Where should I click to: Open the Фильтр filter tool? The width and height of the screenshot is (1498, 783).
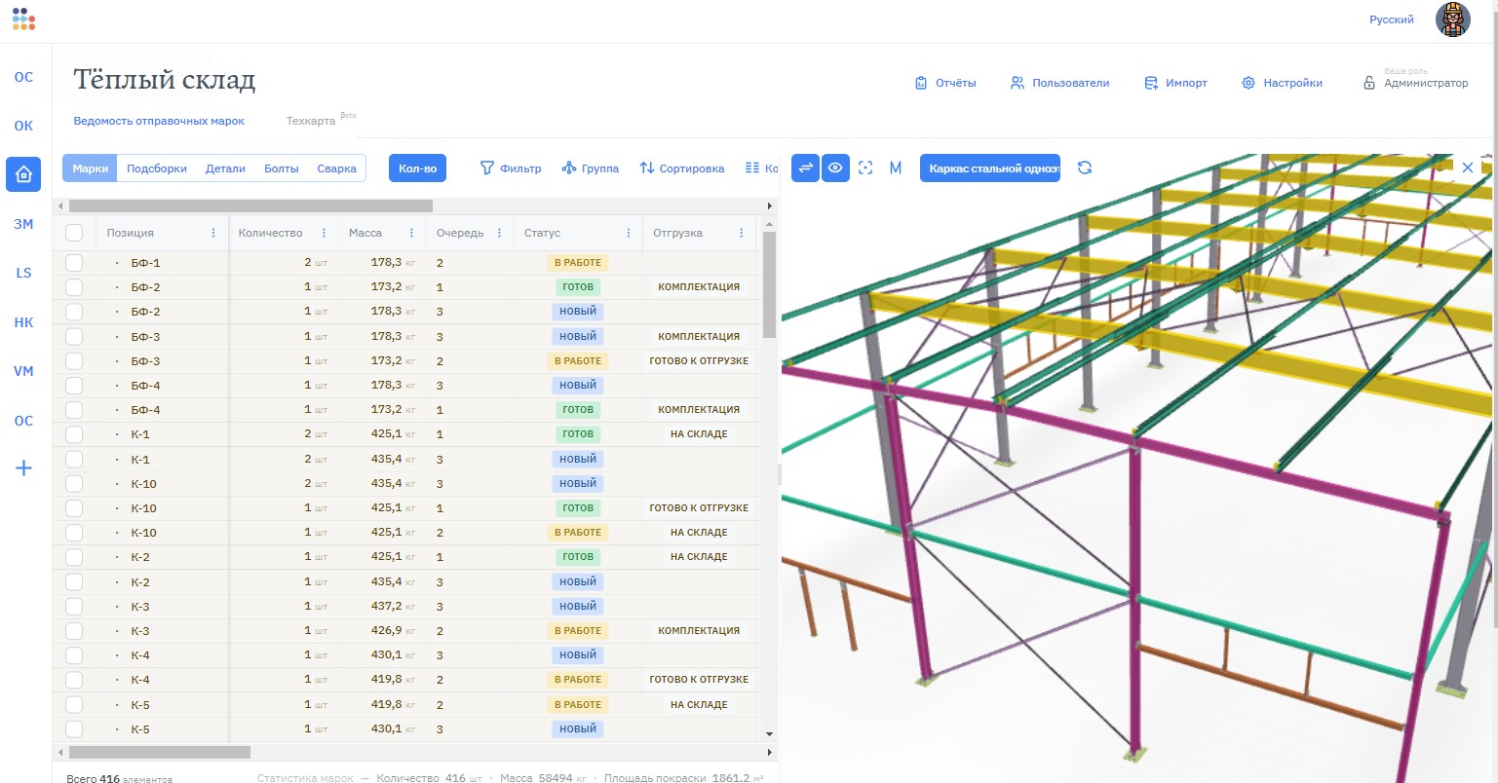511,168
